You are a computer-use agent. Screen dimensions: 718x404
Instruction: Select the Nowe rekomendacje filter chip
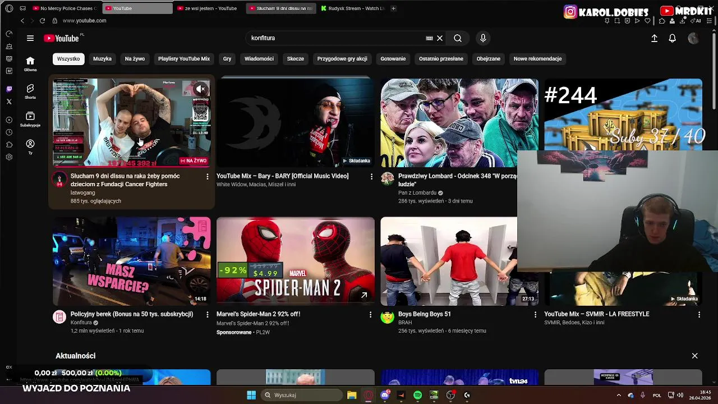click(x=537, y=58)
